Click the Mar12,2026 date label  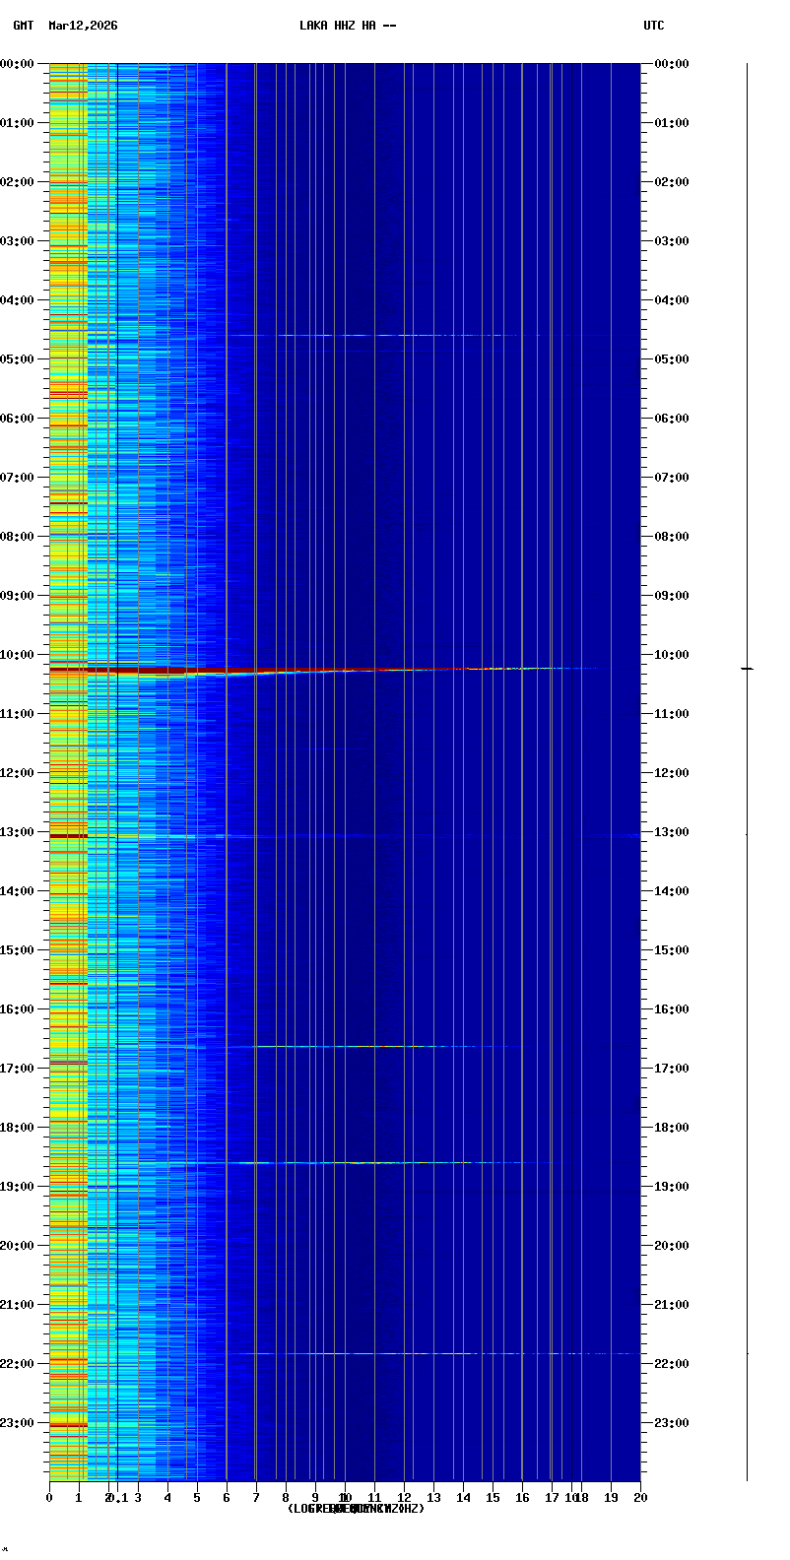(83, 26)
